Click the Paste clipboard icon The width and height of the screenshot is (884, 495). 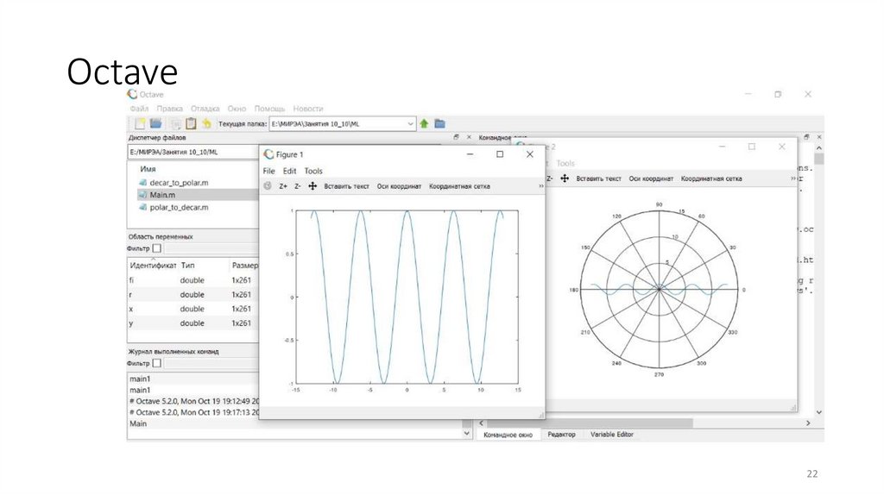click(x=191, y=123)
